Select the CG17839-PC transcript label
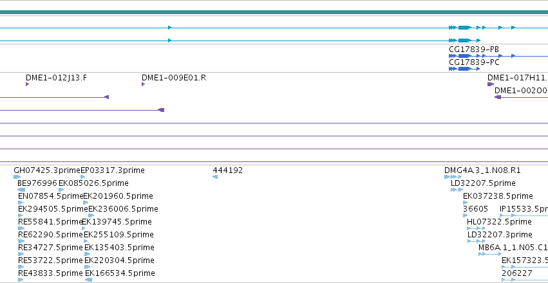This screenshot has height=283, width=548. coord(474,62)
